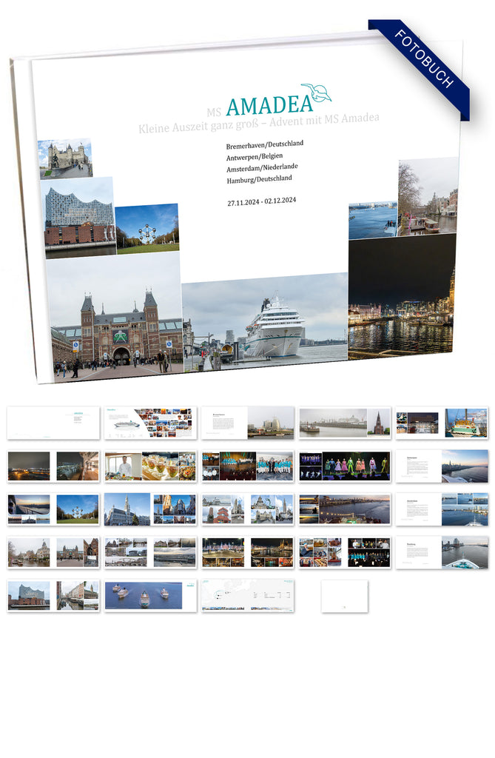Open the Antwerpen chapter intro spread
The image size is (495, 758).
point(442,466)
